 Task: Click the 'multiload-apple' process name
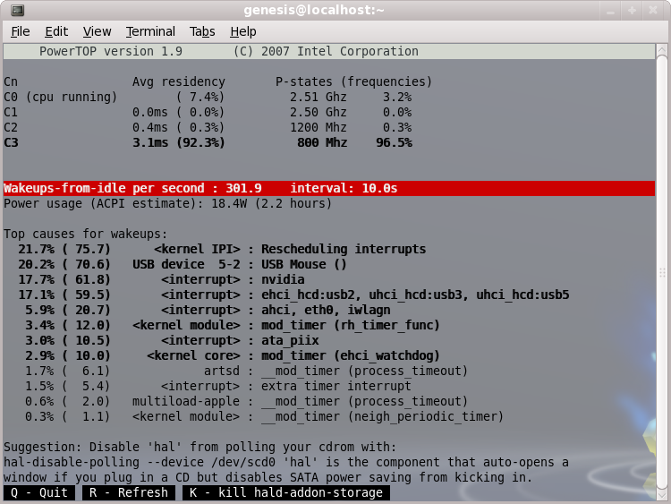(186, 402)
